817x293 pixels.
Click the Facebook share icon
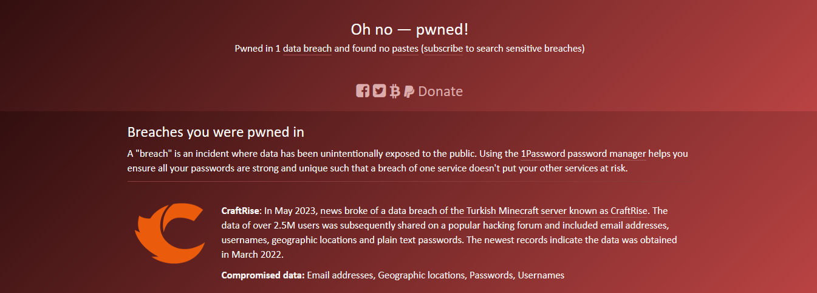click(x=363, y=91)
